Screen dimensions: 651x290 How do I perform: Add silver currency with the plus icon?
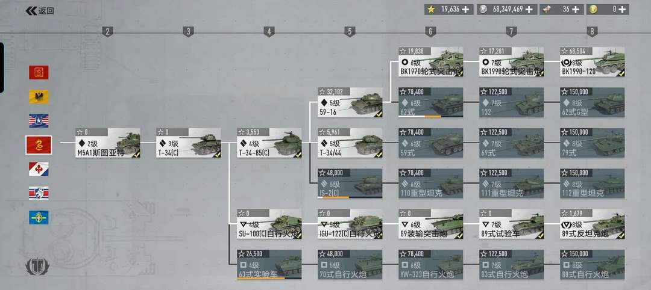[x=530, y=10]
